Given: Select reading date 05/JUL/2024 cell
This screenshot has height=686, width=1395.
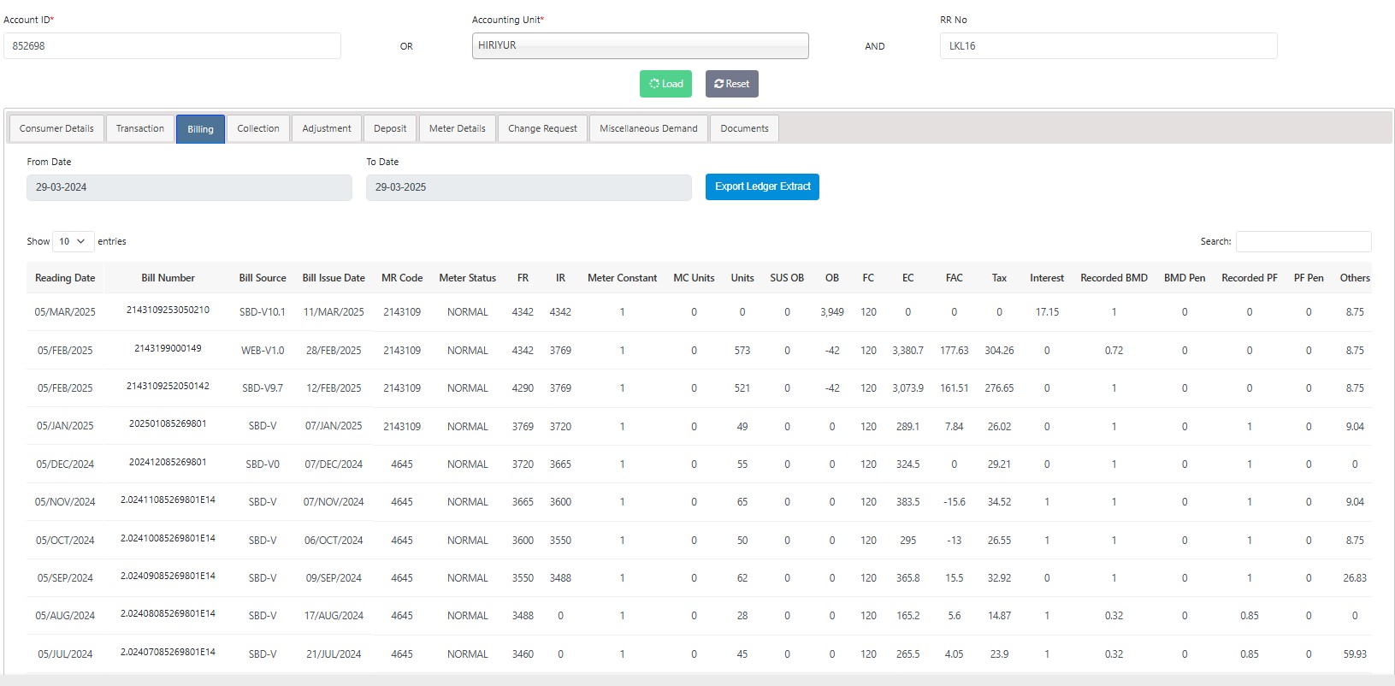Looking at the screenshot, I should tap(65, 654).
